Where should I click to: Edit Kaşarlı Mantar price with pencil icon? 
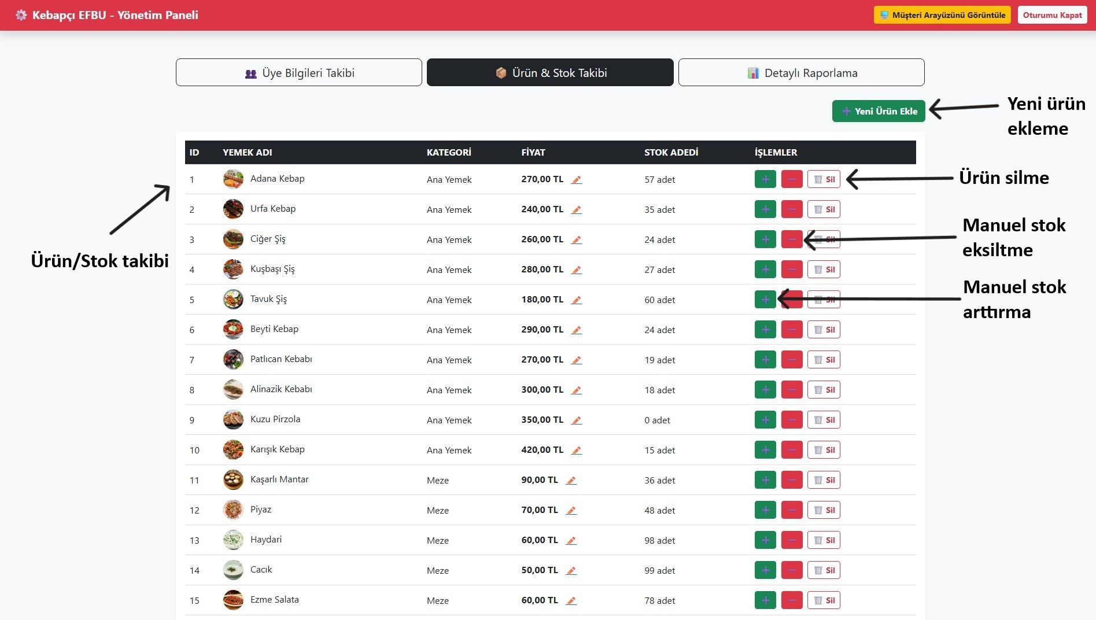(571, 480)
